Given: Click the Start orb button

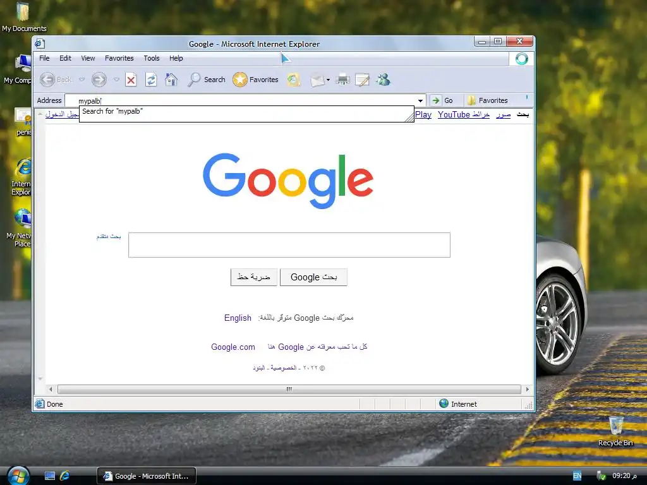Looking at the screenshot, I should [18, 476].
